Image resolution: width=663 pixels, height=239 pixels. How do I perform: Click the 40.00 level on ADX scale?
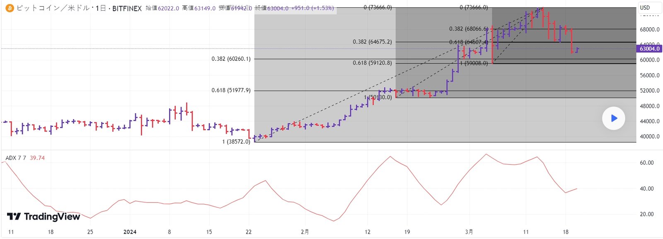(x=646, y=189)
